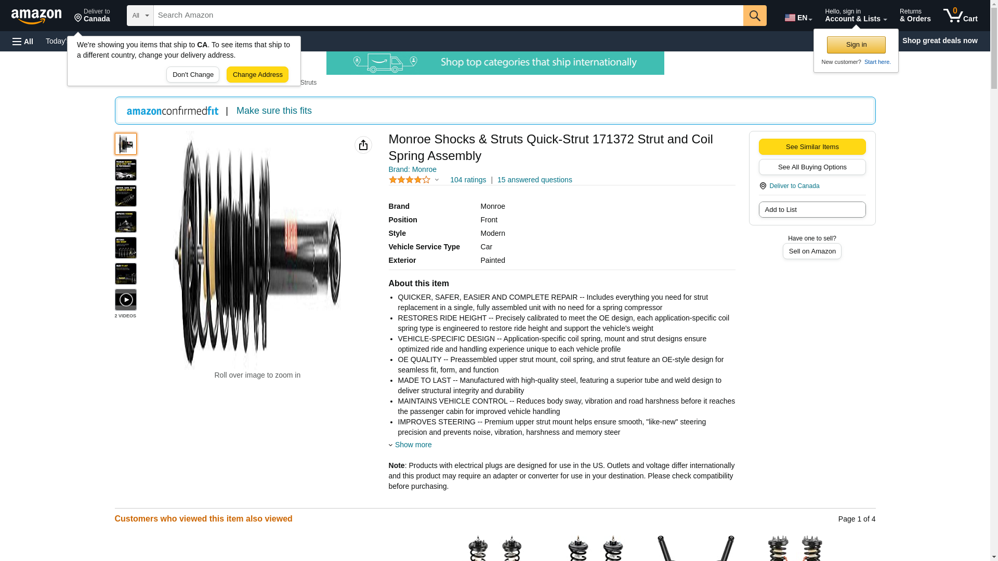Play the product videos thumbnail
Image resolution: width=998 pixels, height=561 pixels.
[126, 300]
